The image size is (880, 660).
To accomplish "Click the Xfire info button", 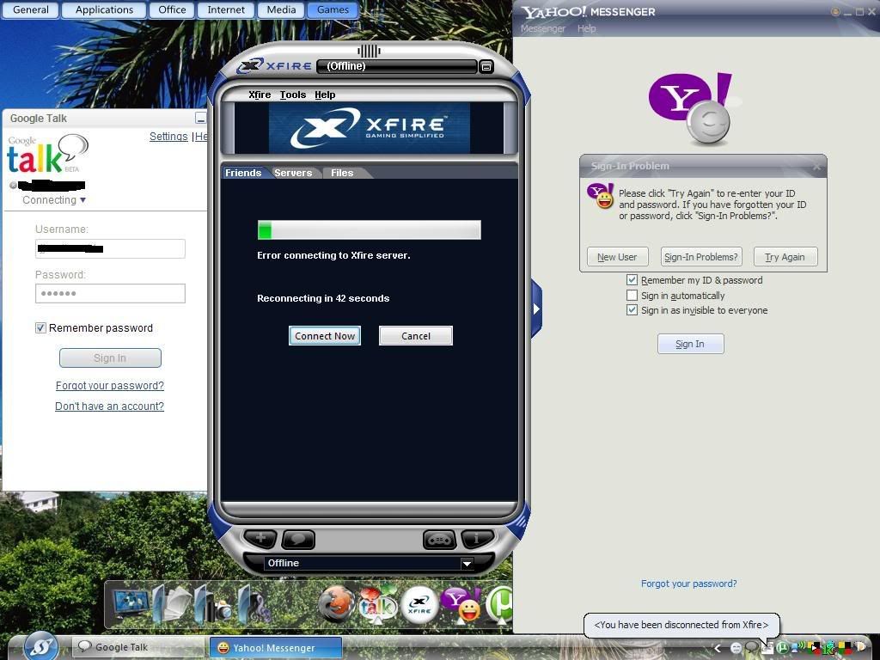I will click(476, 540).
